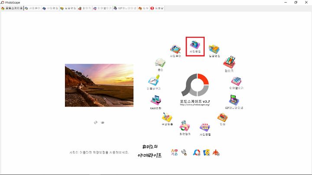The image size is (312, 175).
Task: Switch to the 페이지 tab in top bar
Action: tap(84, 8)
